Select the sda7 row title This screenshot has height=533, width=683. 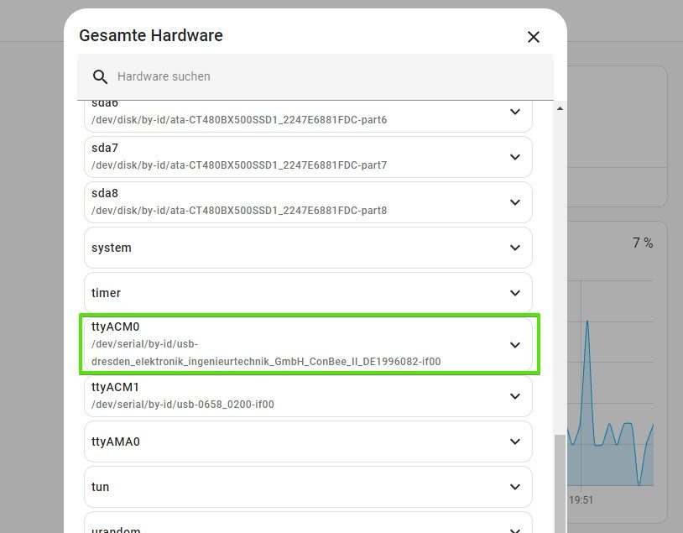click(105, 149)
